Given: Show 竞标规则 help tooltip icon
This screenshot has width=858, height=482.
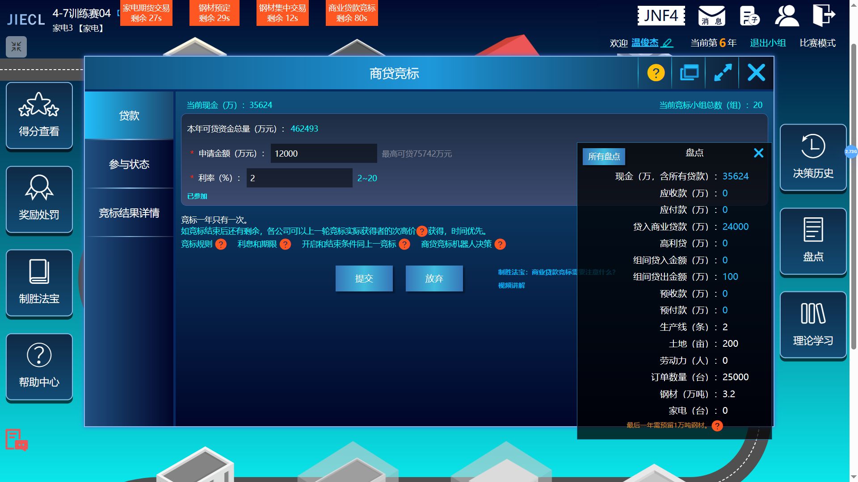Looking at the screenshot, I should 221,245.
